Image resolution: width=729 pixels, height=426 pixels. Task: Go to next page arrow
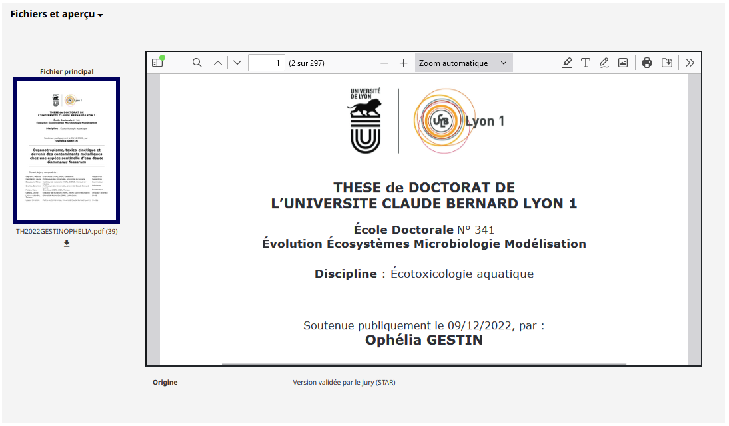[x=237, y=63]
